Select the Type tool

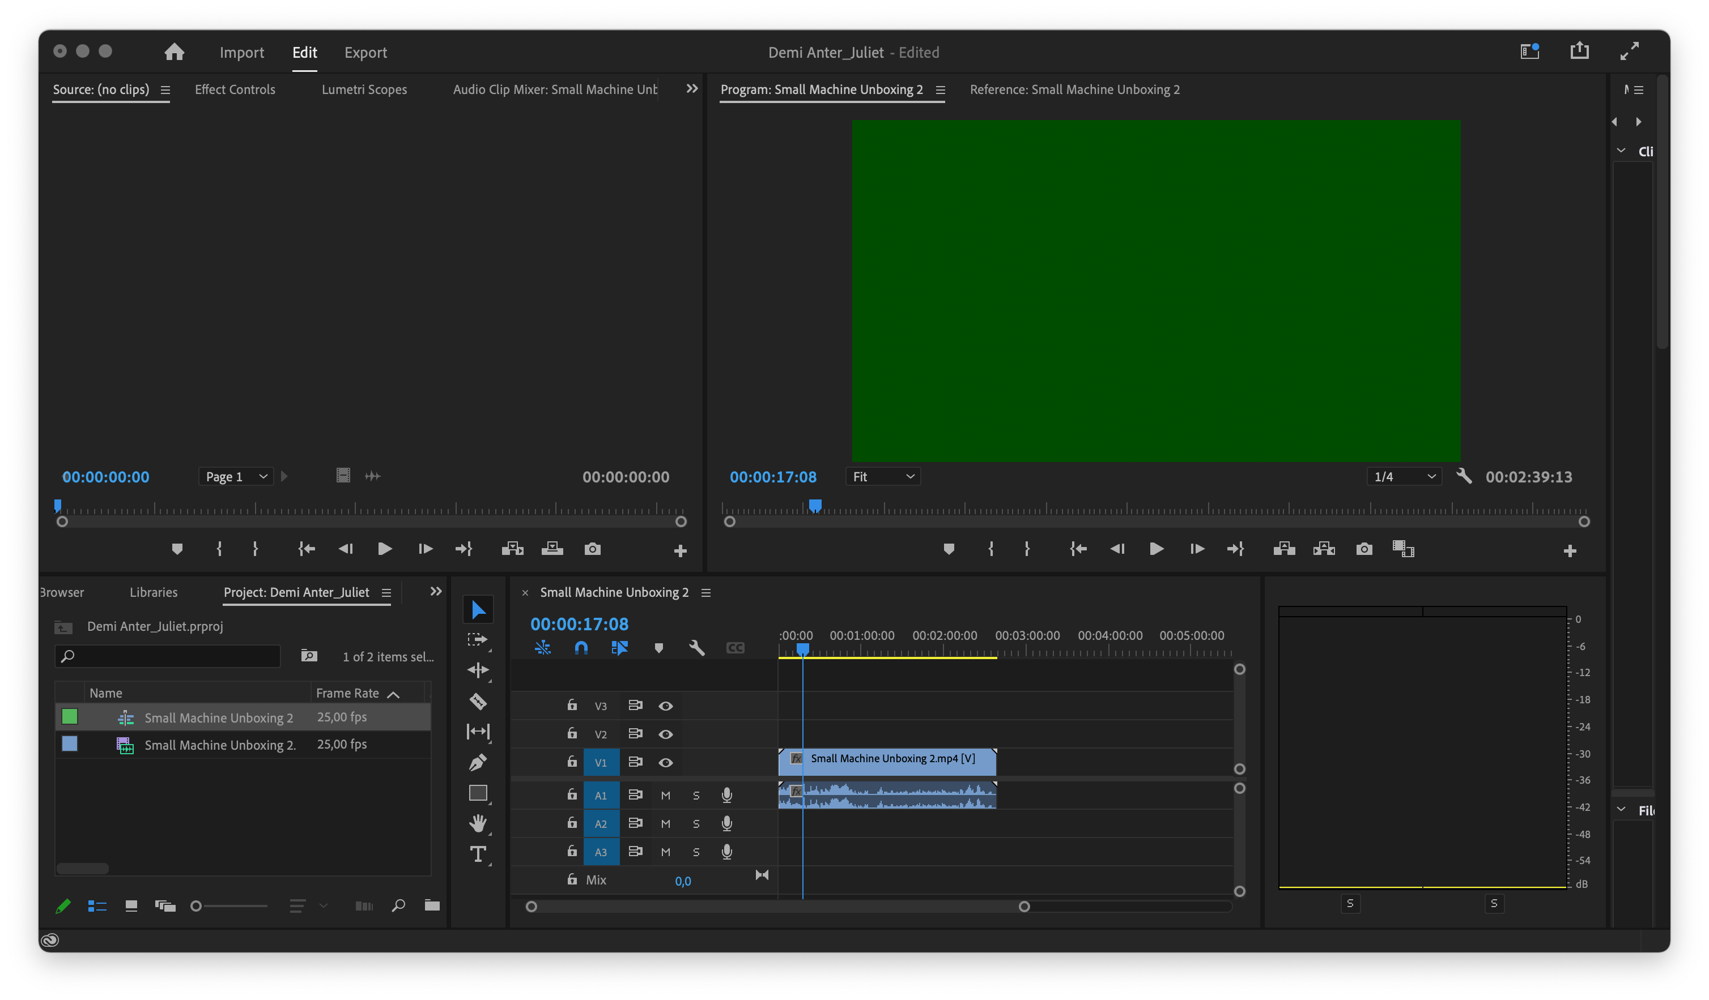(478, 854)
